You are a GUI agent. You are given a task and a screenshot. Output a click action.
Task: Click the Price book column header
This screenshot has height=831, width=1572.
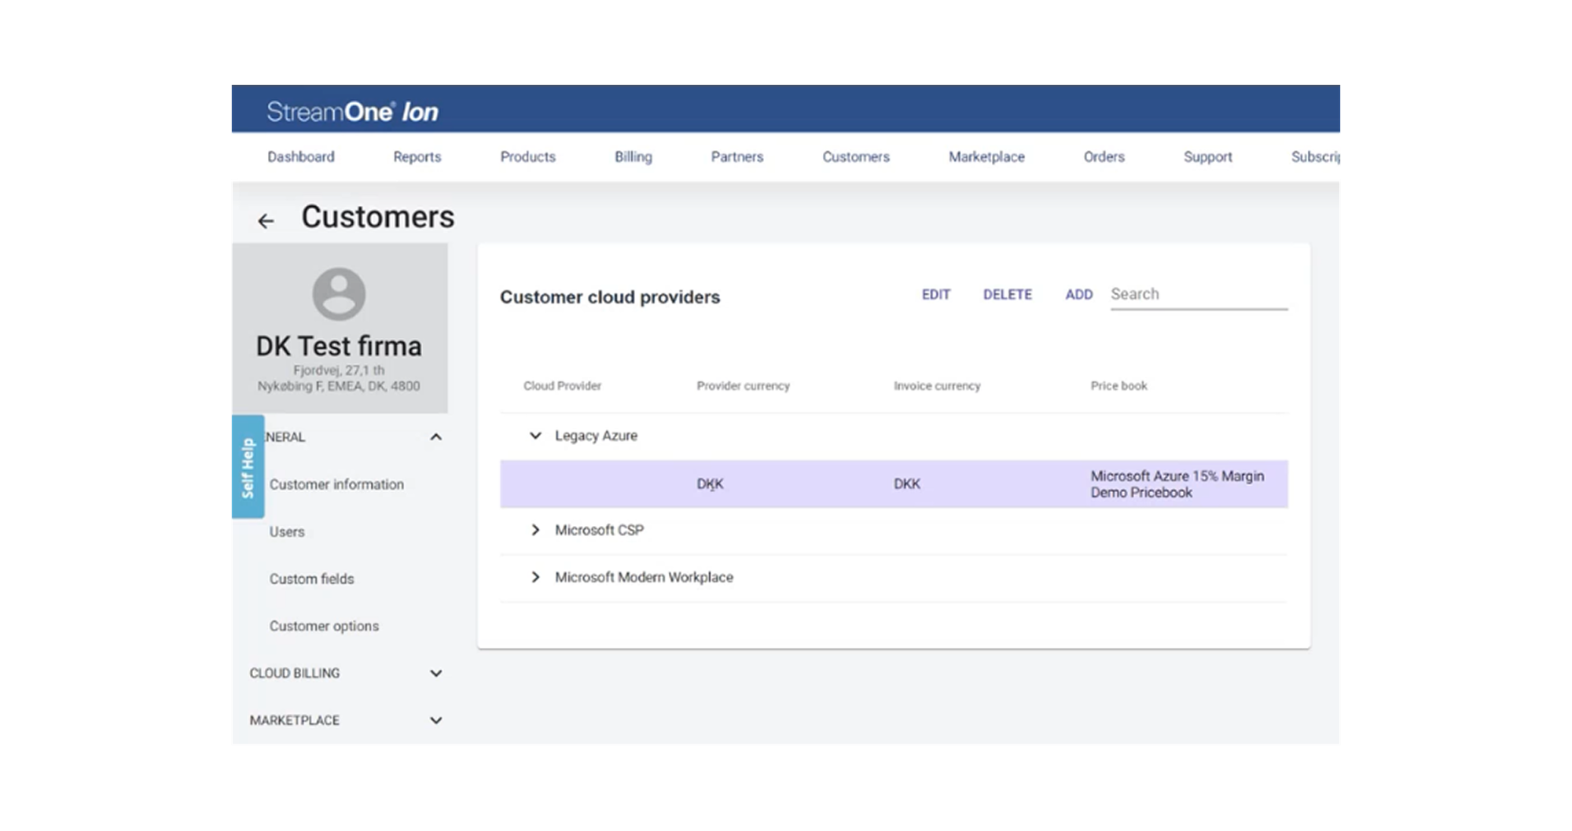[x=1118, y=385]
